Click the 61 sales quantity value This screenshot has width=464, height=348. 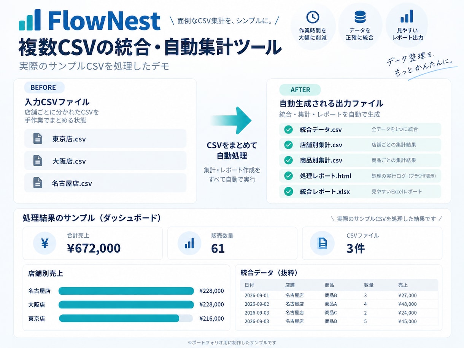pos(218,248)
